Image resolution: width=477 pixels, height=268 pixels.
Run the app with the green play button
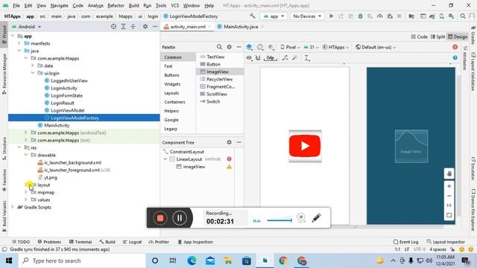(331, 16)
